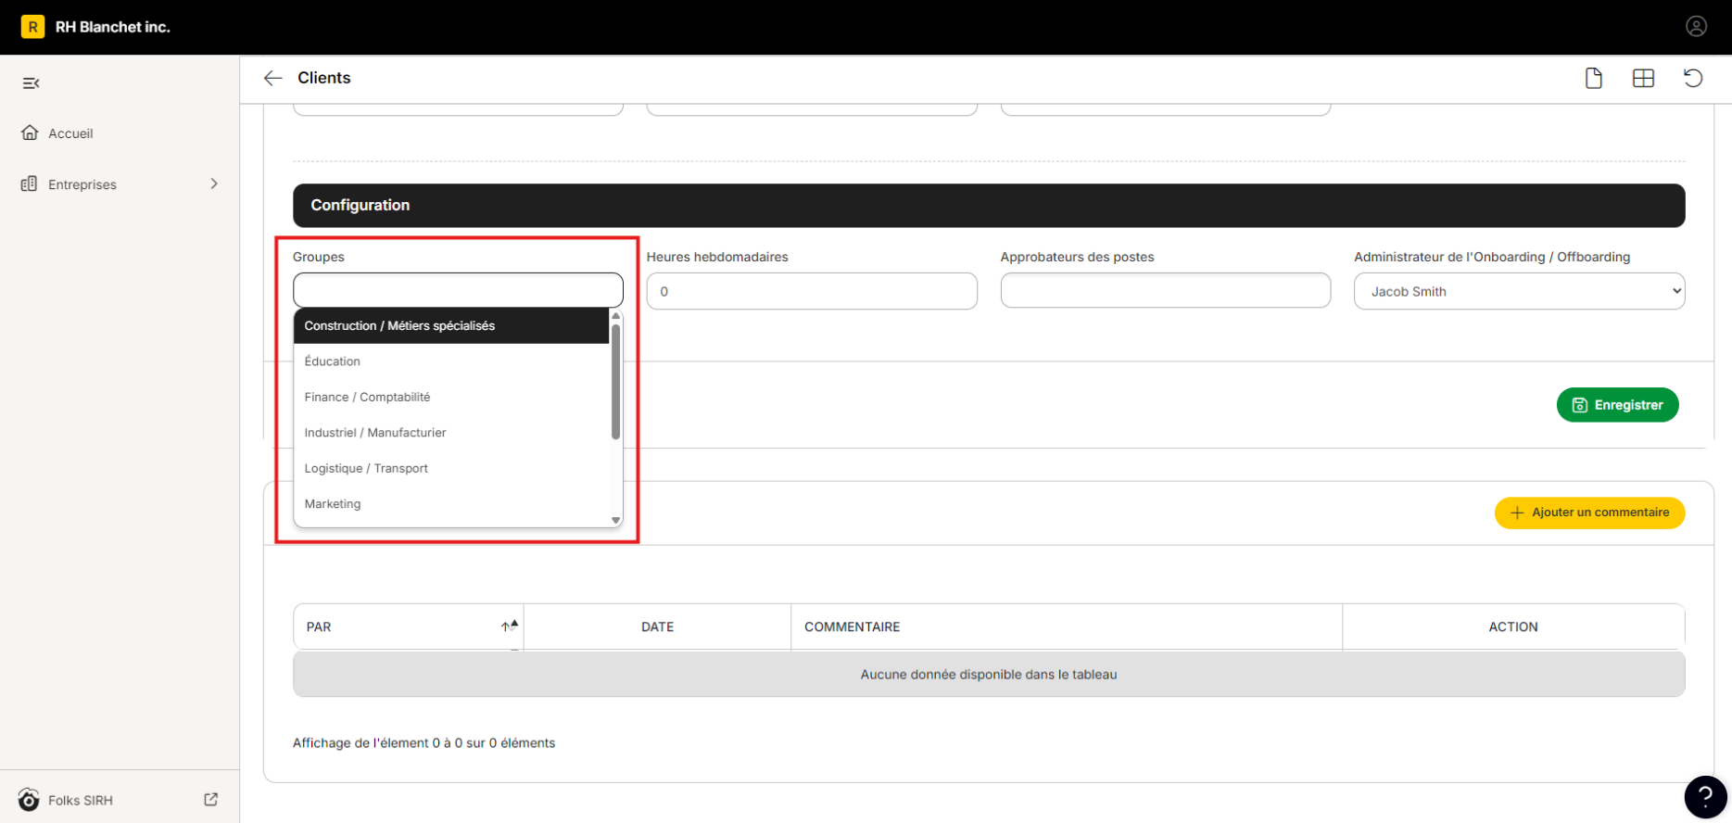The image size is (1732, 823).
Task: Go back using the Clients arrow
Action: (272, 78)
